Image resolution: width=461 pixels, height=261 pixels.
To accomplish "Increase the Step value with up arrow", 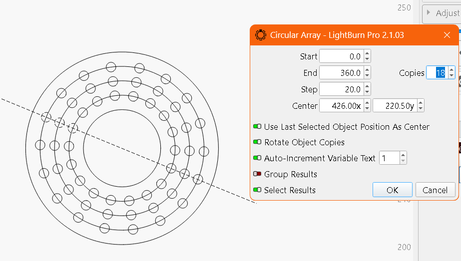I will coord(367,86).
